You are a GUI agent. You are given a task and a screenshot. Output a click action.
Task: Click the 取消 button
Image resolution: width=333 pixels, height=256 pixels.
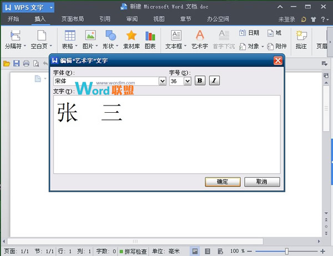pos(262,182)
